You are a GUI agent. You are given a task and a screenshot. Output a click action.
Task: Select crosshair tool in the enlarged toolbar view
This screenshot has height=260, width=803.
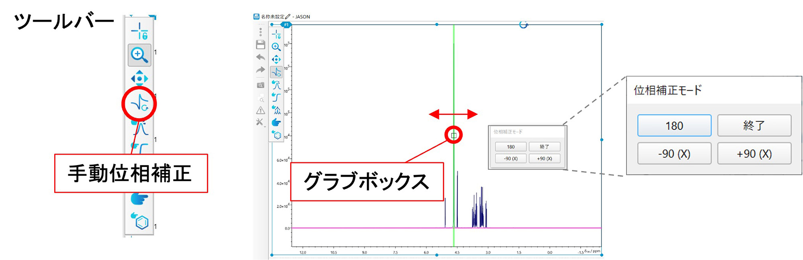(140, 31)
